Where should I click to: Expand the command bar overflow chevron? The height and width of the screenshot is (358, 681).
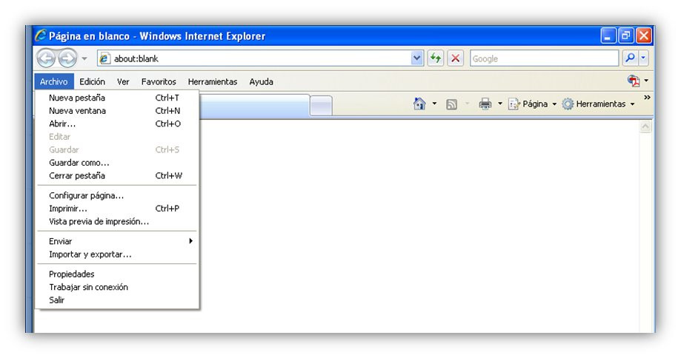[647, 98]
